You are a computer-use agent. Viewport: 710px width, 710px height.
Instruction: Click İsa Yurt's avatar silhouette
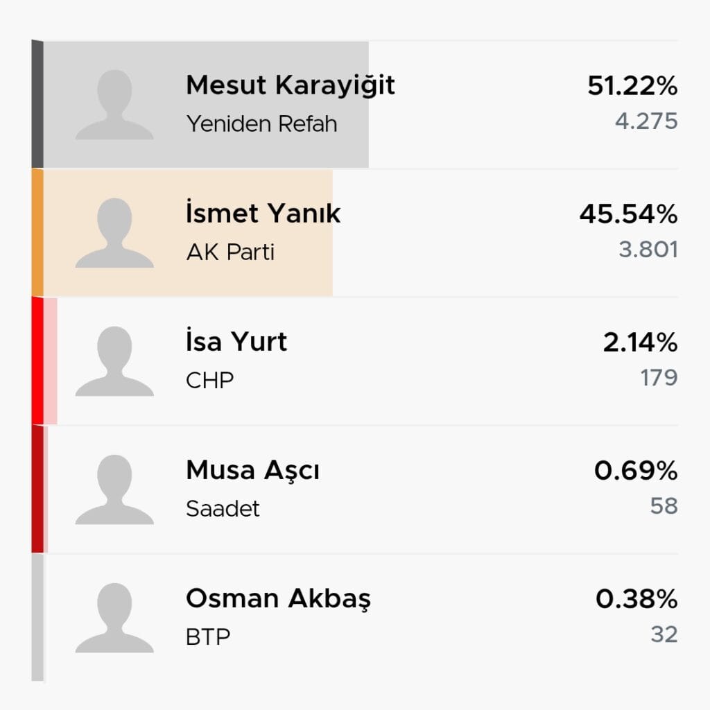pyautogui.click(x=114, y=361)
